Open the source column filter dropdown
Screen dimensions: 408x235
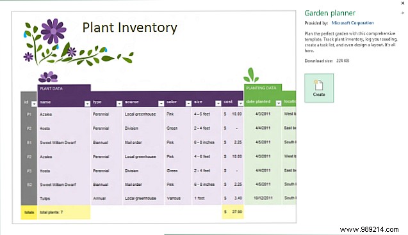tap(161, 103)
